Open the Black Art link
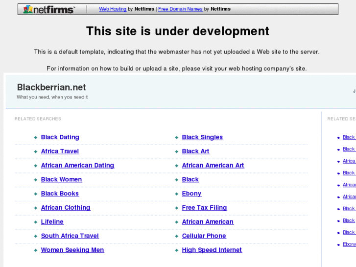This screenshot has height=267, width=356. [195, 151]
